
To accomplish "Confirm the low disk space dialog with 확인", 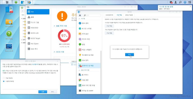I will click(129, 54).
